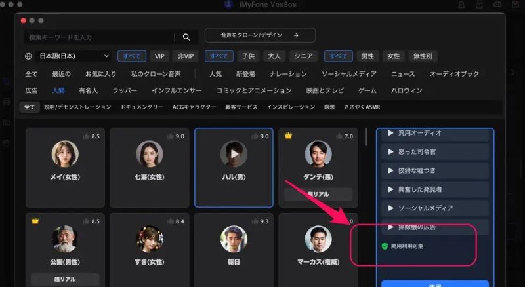Play the ソーシャルメディア voice sample
Screen dimensions: 525x287
390,208
